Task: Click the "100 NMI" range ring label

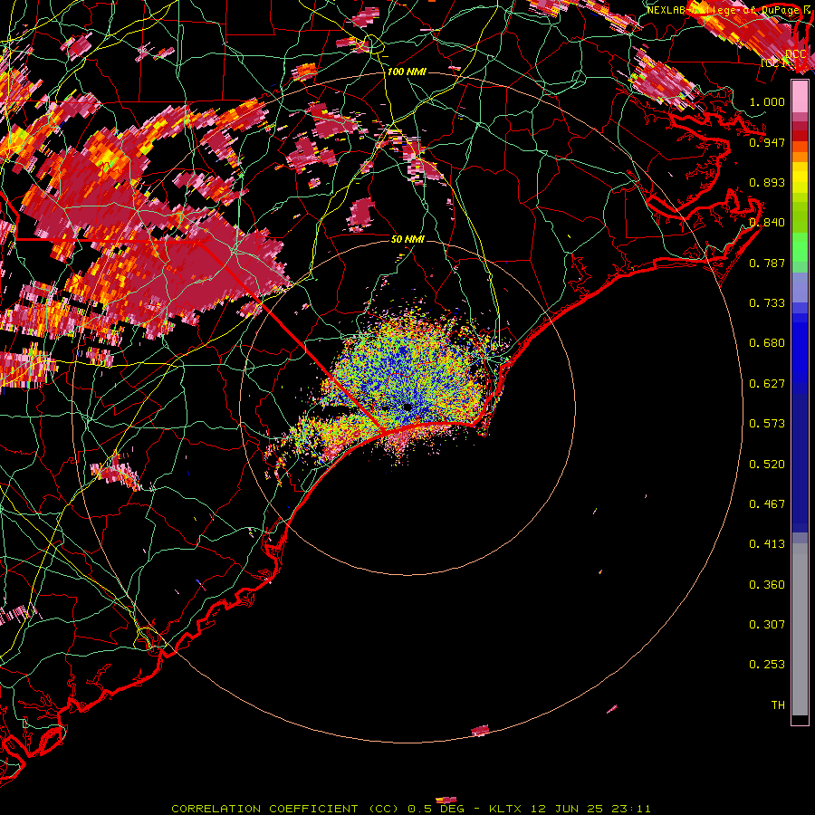Action: [x=407, y=72]
